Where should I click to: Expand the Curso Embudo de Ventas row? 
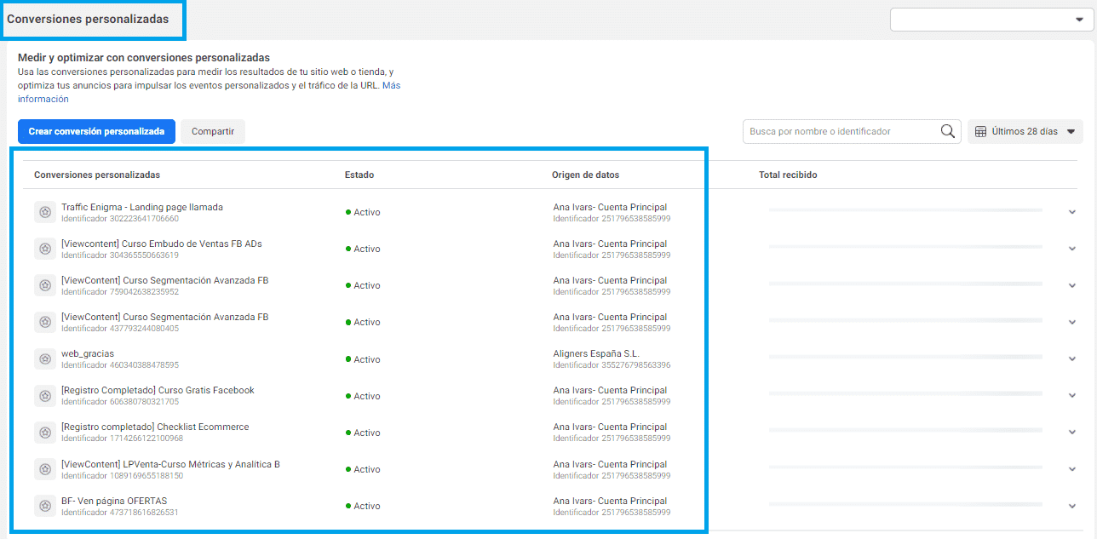tap(1072, 249)
